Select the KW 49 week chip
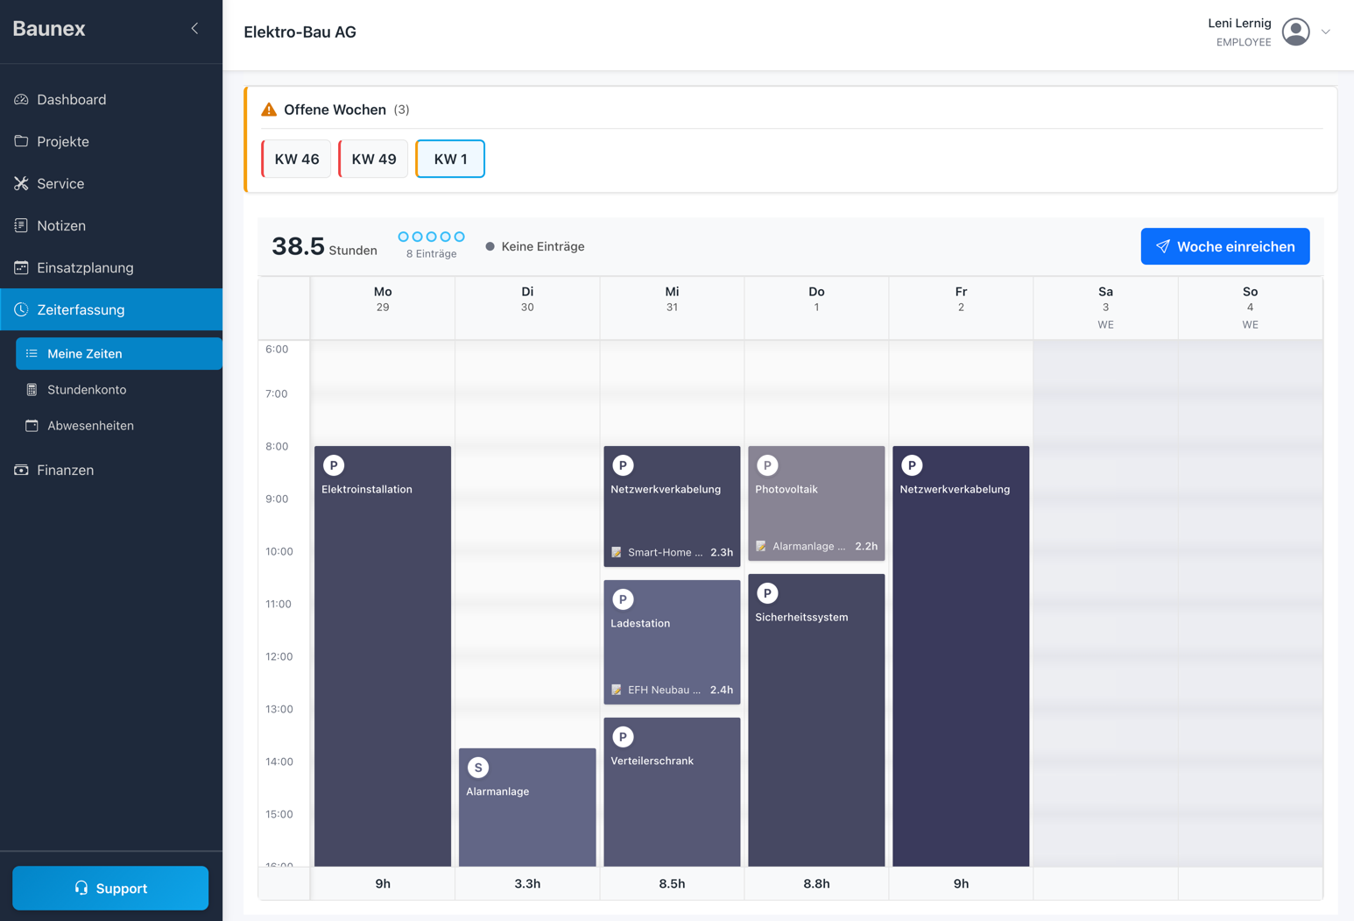 [x=372, y=159]
